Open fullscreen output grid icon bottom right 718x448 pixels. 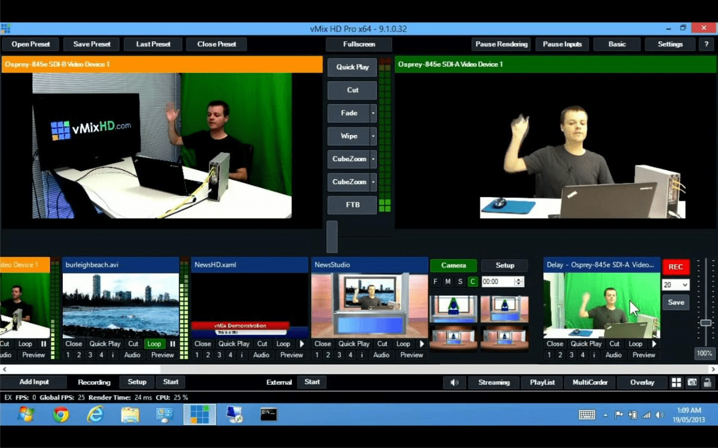[676, 382]
